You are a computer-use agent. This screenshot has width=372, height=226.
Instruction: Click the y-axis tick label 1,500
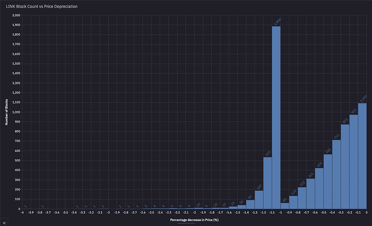pos(16,64)
